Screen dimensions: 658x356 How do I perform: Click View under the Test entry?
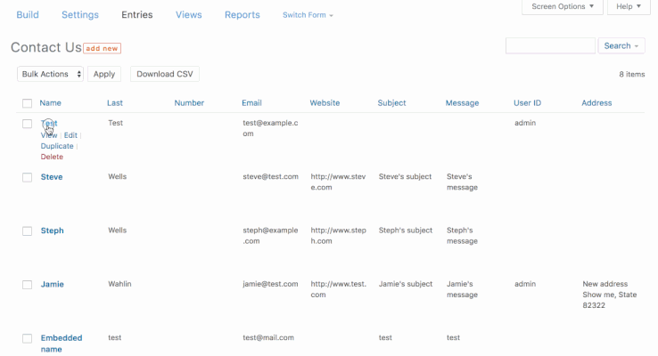pos(49,135)
